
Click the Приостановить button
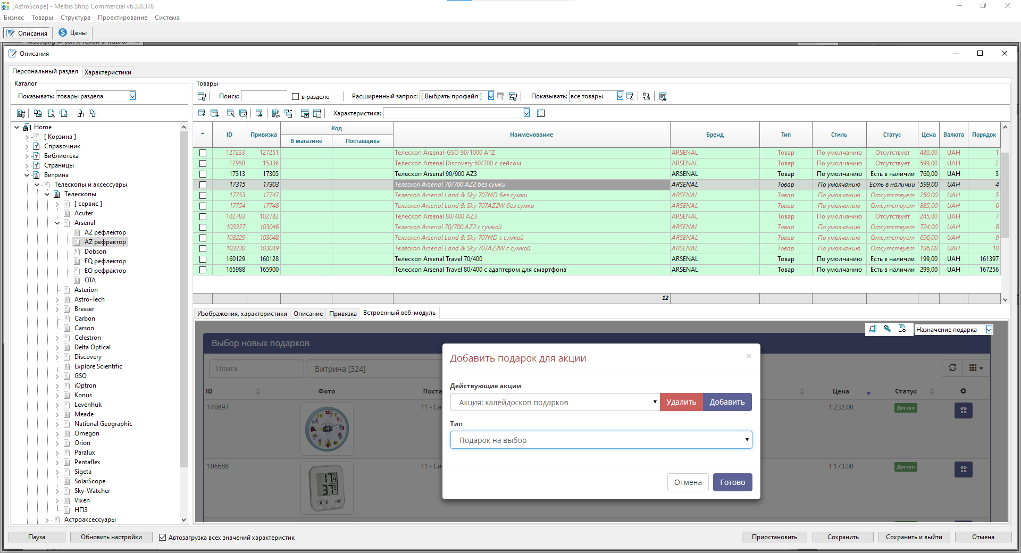click(774, 537)
